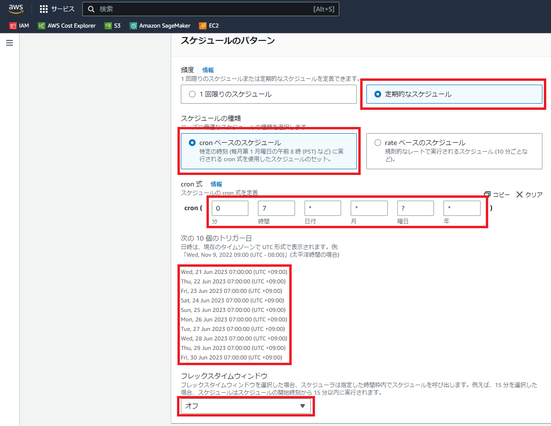This screenshot has width=551, height=426.
Task: Open AWS Cost Explorer from favorites bar
Action: click(x=67, y=26)
